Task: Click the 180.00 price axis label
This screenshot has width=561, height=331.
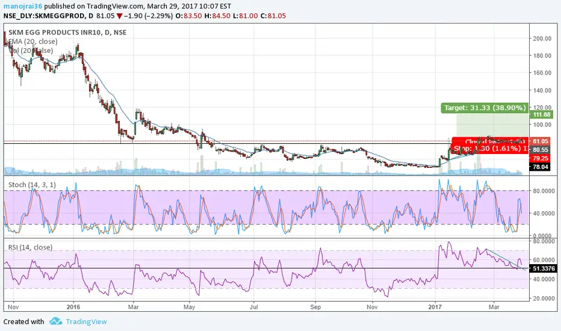Action: tap(542, 55)
